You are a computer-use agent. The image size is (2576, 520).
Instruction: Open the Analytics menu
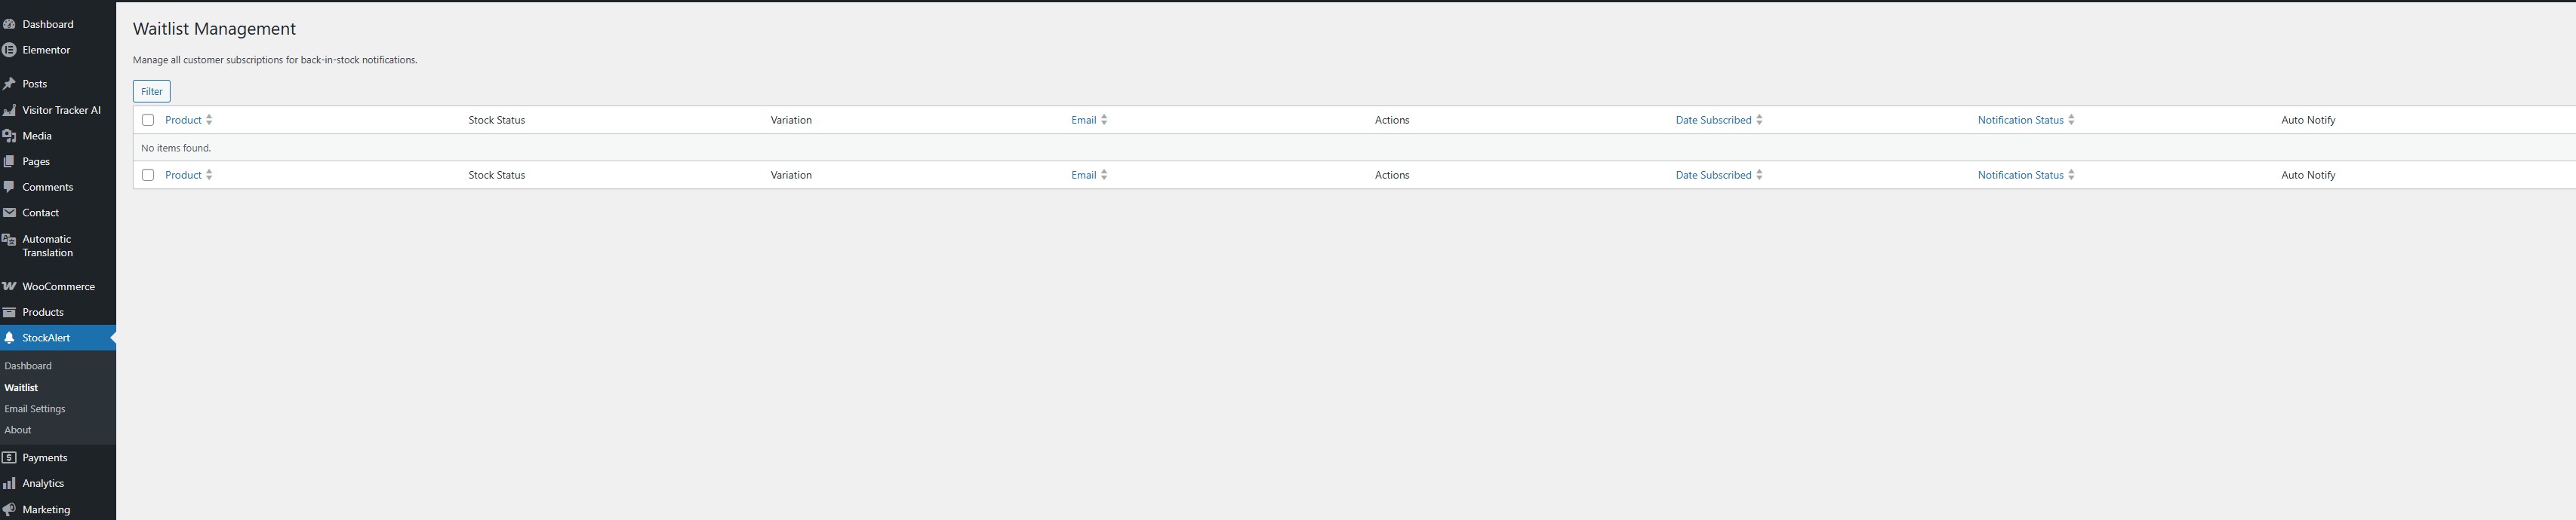(x=58, y=483)
